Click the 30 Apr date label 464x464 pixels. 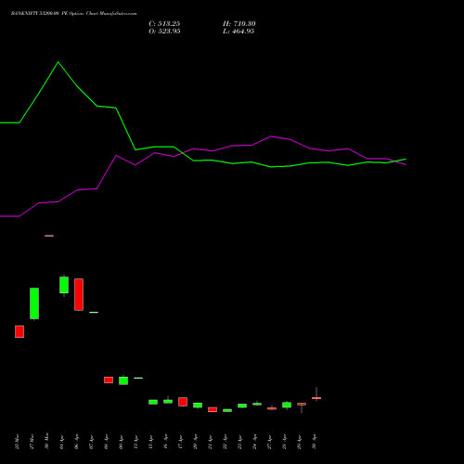[314, 442]
